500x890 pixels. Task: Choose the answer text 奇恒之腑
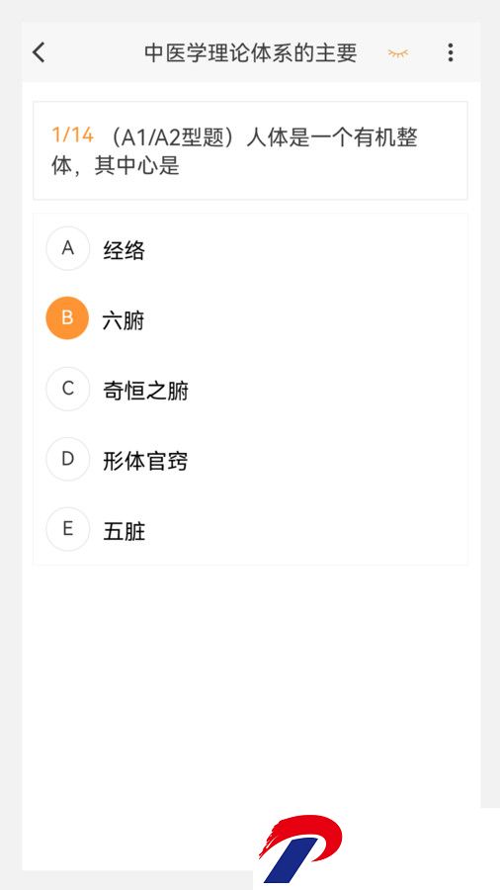point(145,391)
